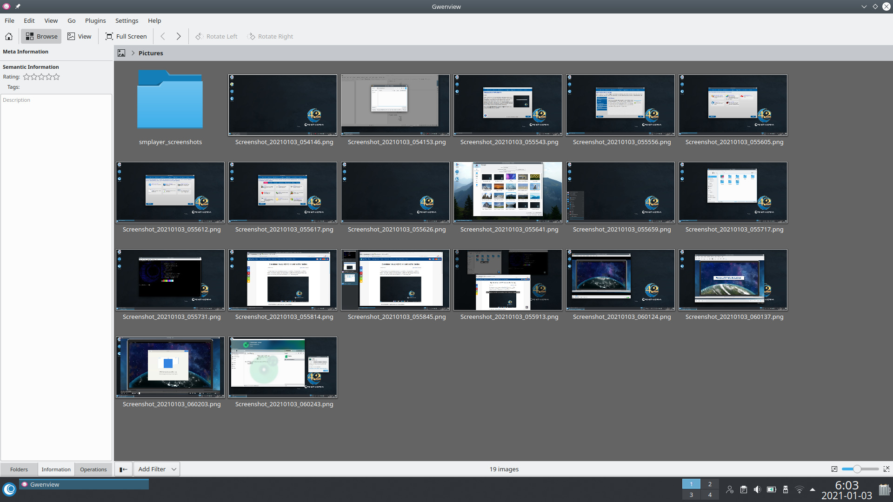Open the breadcrumb root image icon
Viewport: 893px width, 502px height.
121,53
